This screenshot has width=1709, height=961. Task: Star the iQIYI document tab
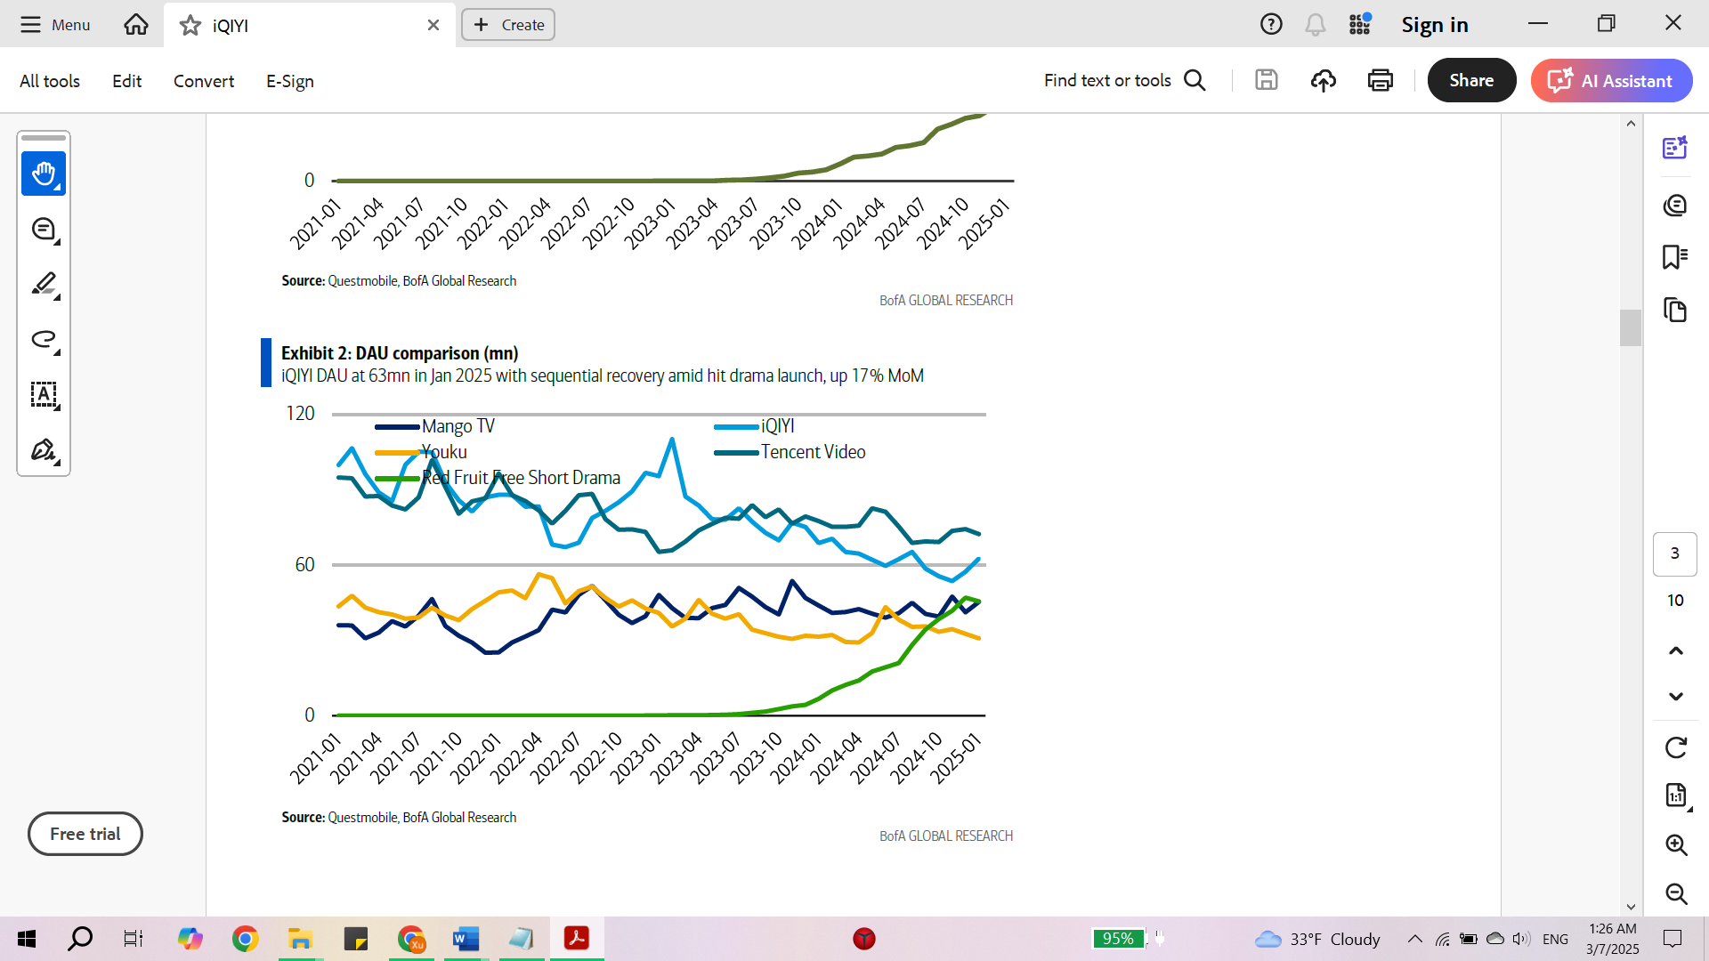[190, 25]
